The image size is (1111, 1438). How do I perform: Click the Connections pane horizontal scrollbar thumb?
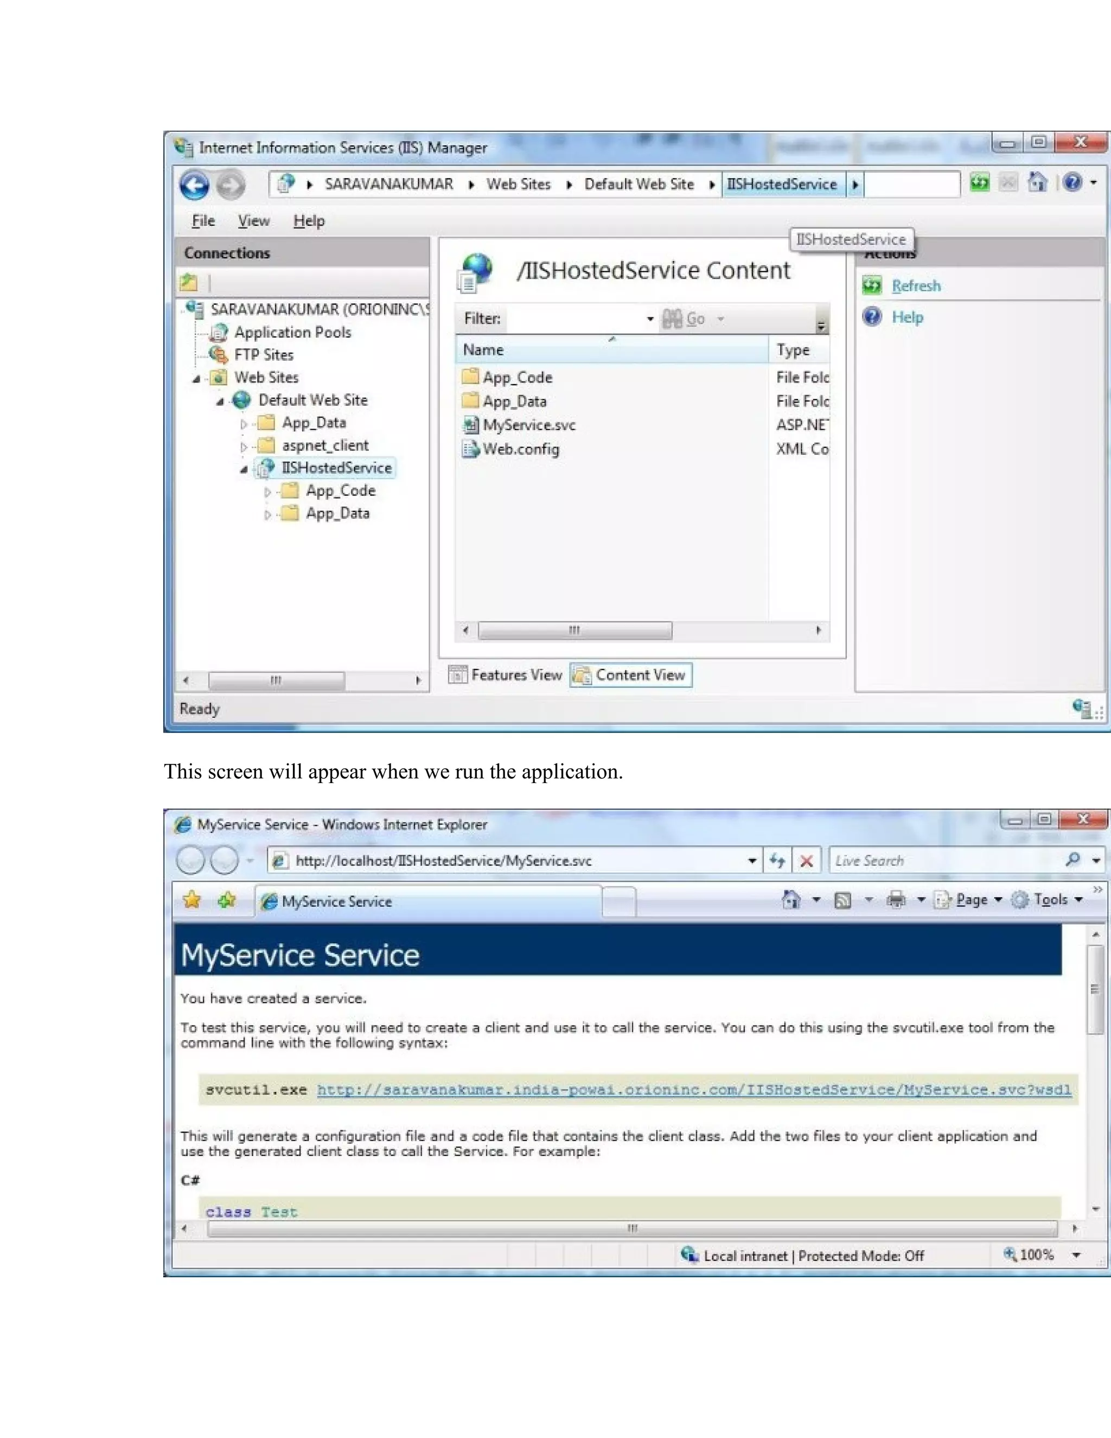pos(276,680)
